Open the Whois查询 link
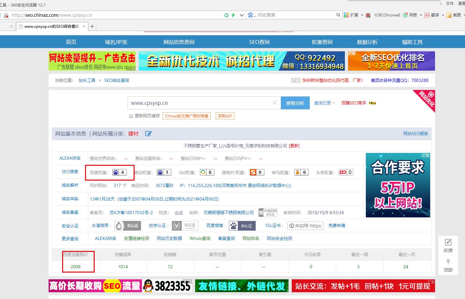Viewport: 465px width, 299px height. (200, 238)
